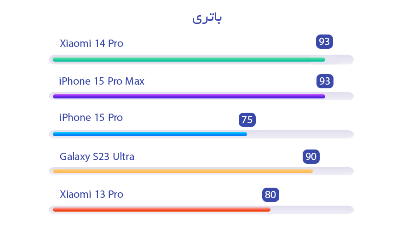
Task: Select the 75 score badge
Action: 247,120
